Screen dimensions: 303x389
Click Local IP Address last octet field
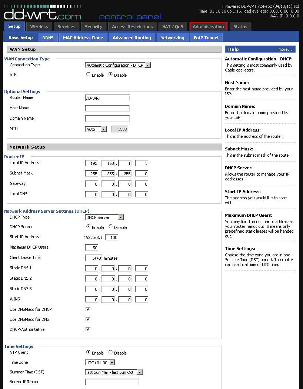(x=141, y=163)
